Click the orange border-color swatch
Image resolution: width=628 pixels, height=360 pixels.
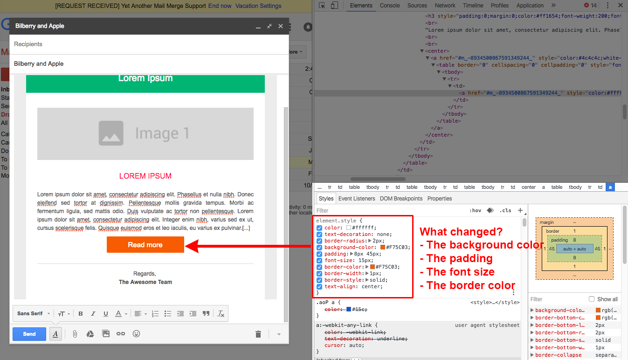tap(372, 267)
